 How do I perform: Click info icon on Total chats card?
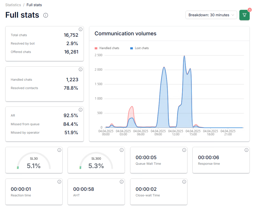(x=80, y=29)
